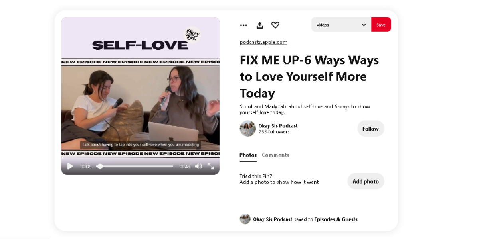
Task: Click the Okay Sis Podcast name next to the avatar
Action: click(278, 126)
